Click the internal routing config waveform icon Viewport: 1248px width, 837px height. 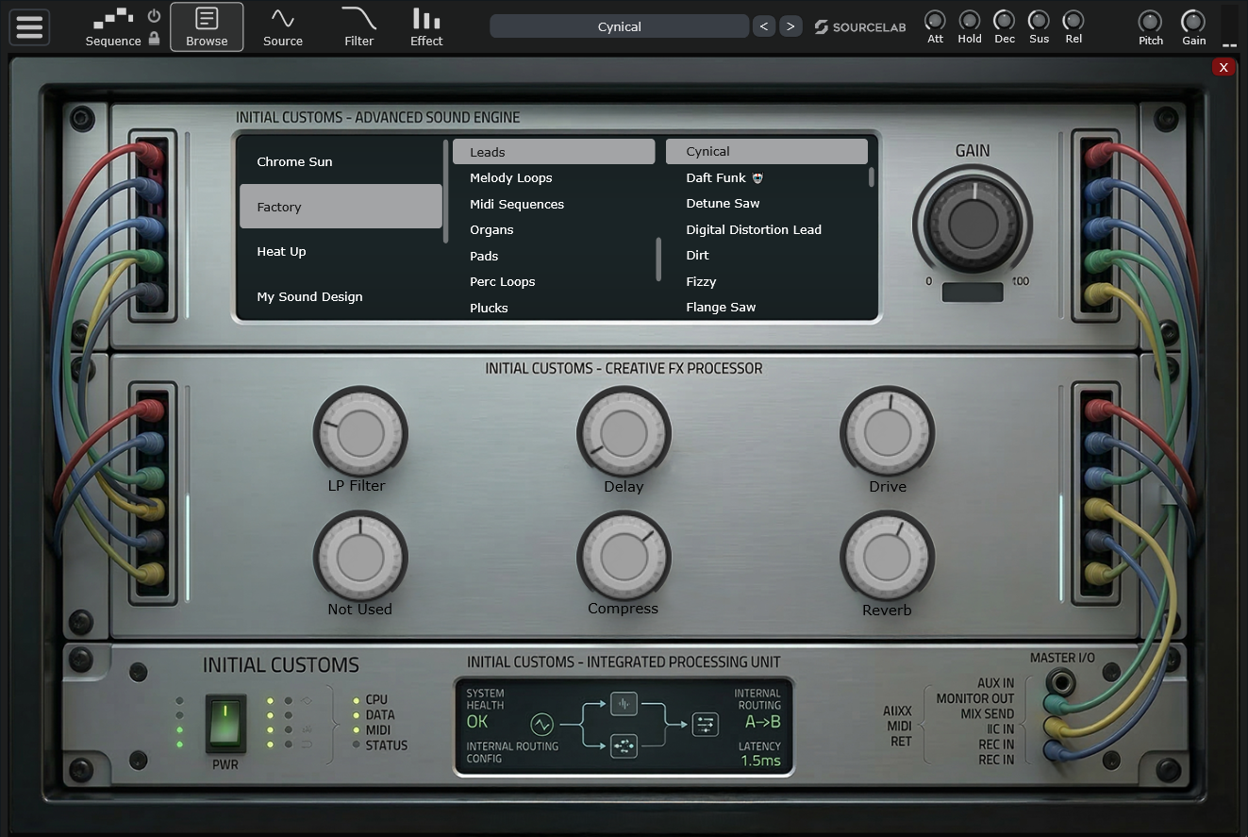click(541, 724)
